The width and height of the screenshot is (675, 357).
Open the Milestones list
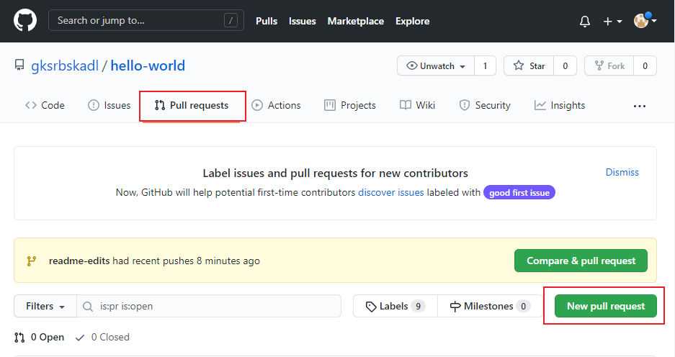pos(490,306)
